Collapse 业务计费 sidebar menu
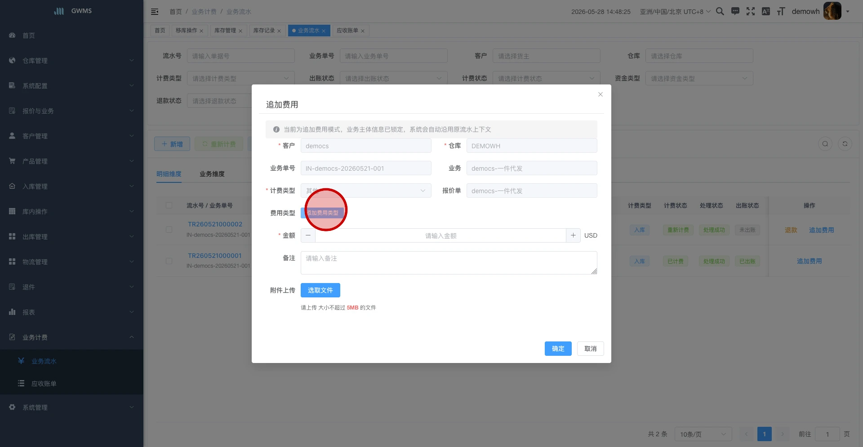The height and width of the screenshot is (447, 863). click(72, 337)
